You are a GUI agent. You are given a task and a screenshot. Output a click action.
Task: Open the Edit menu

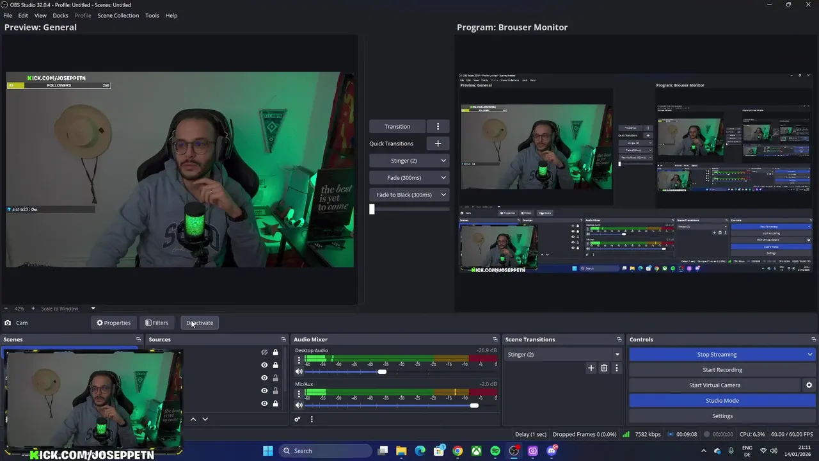pos(23,15)
